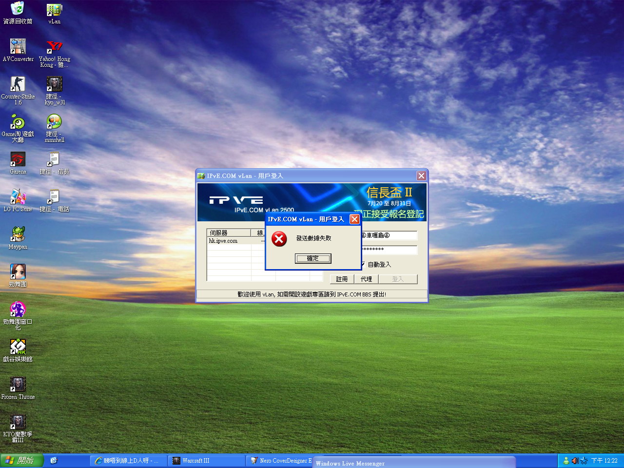Close the error message dialog with X

[x=354, y=219]
